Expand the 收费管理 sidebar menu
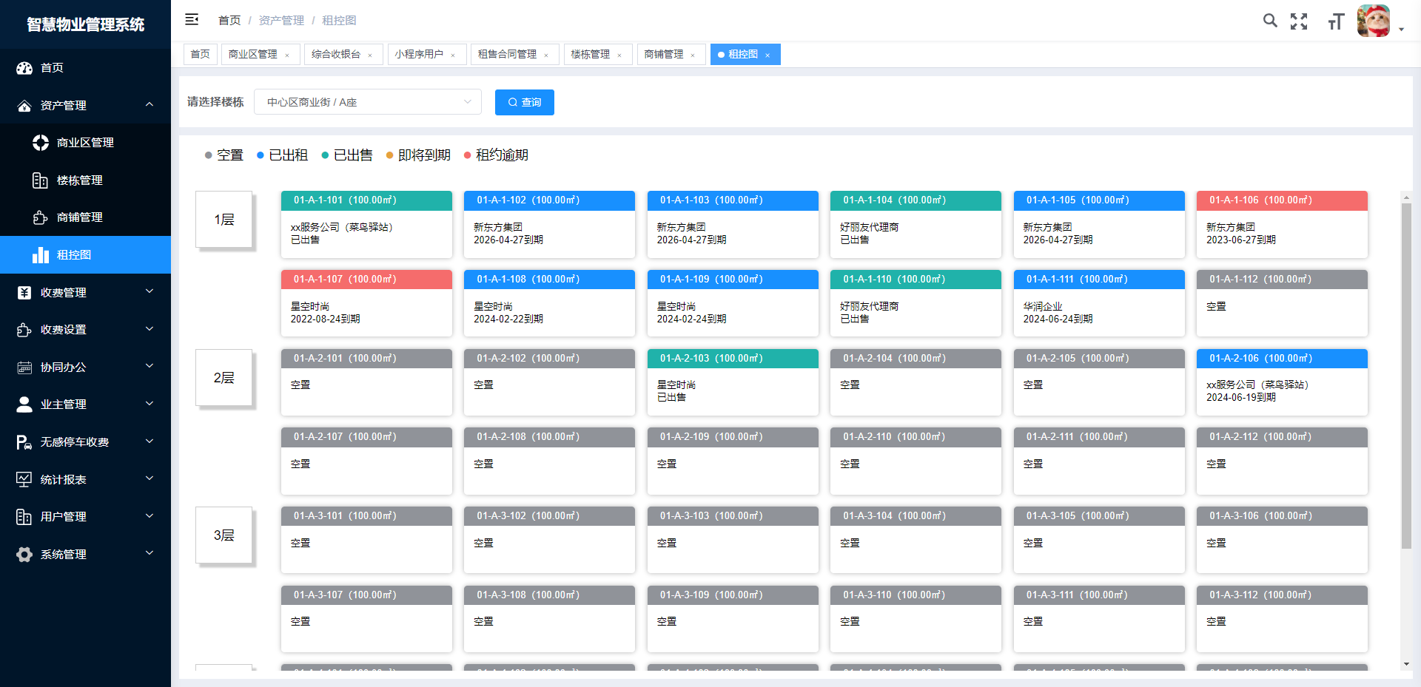 150,292
